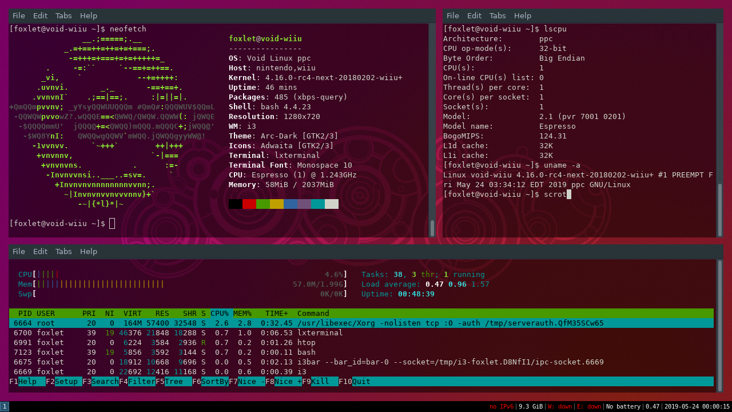732x412 pixels.
Task: Click the F8 Nice + button in htop
Action: pyautogui.click(x=284, y=382)
